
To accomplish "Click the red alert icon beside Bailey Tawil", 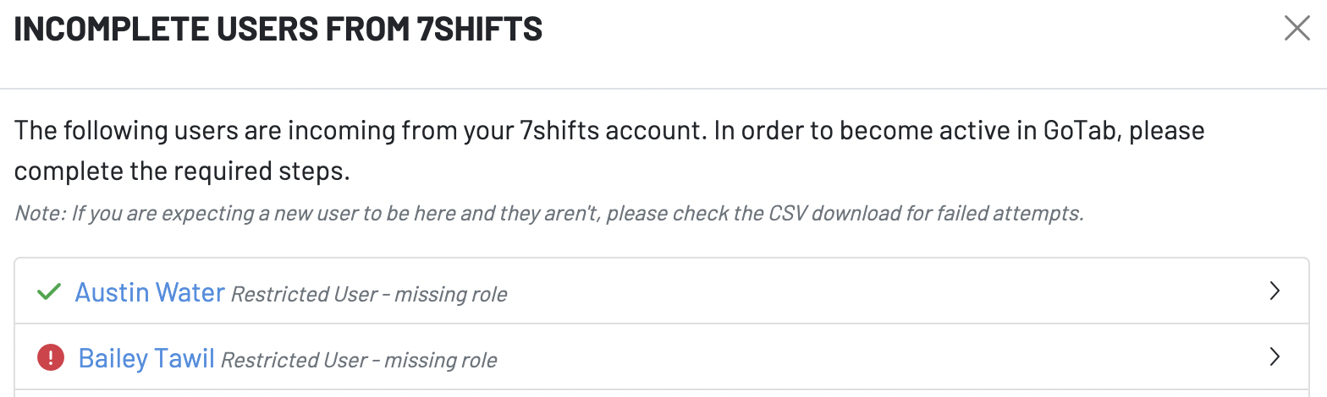I will (x=51, y=358).
